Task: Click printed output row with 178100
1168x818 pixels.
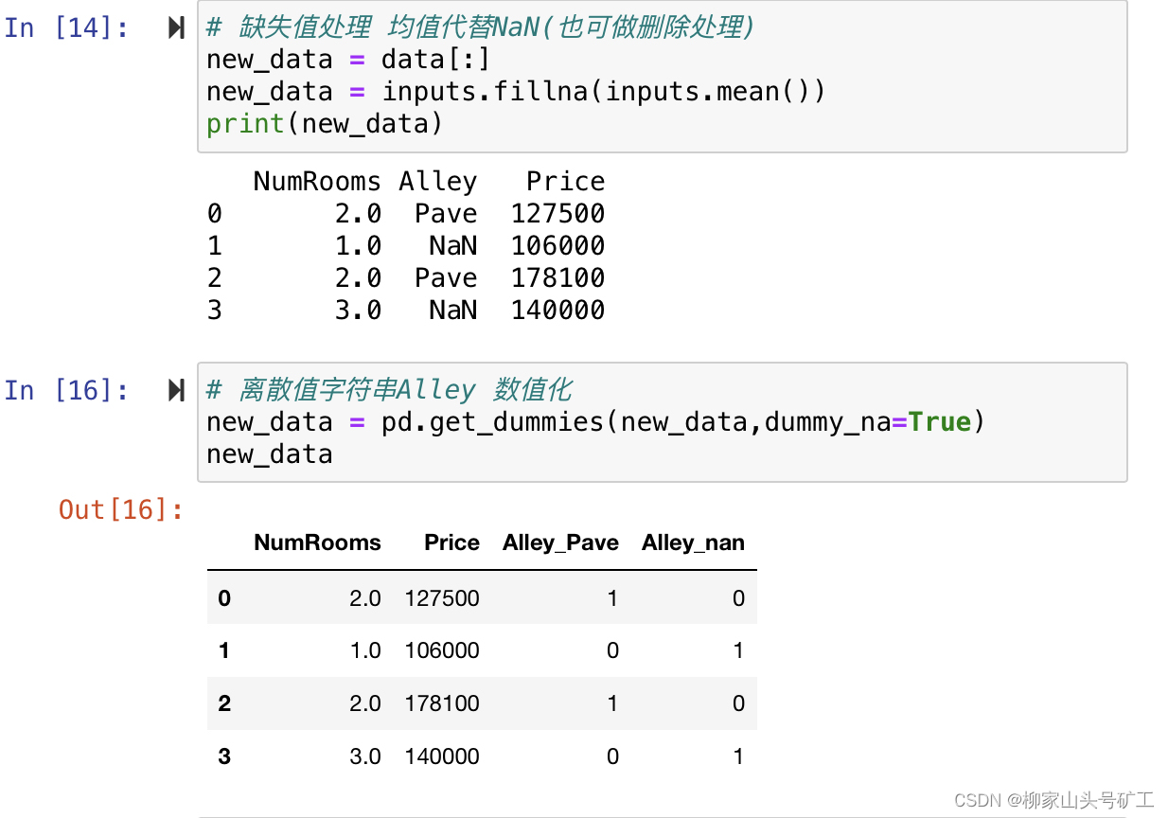Action: point(406,278)
